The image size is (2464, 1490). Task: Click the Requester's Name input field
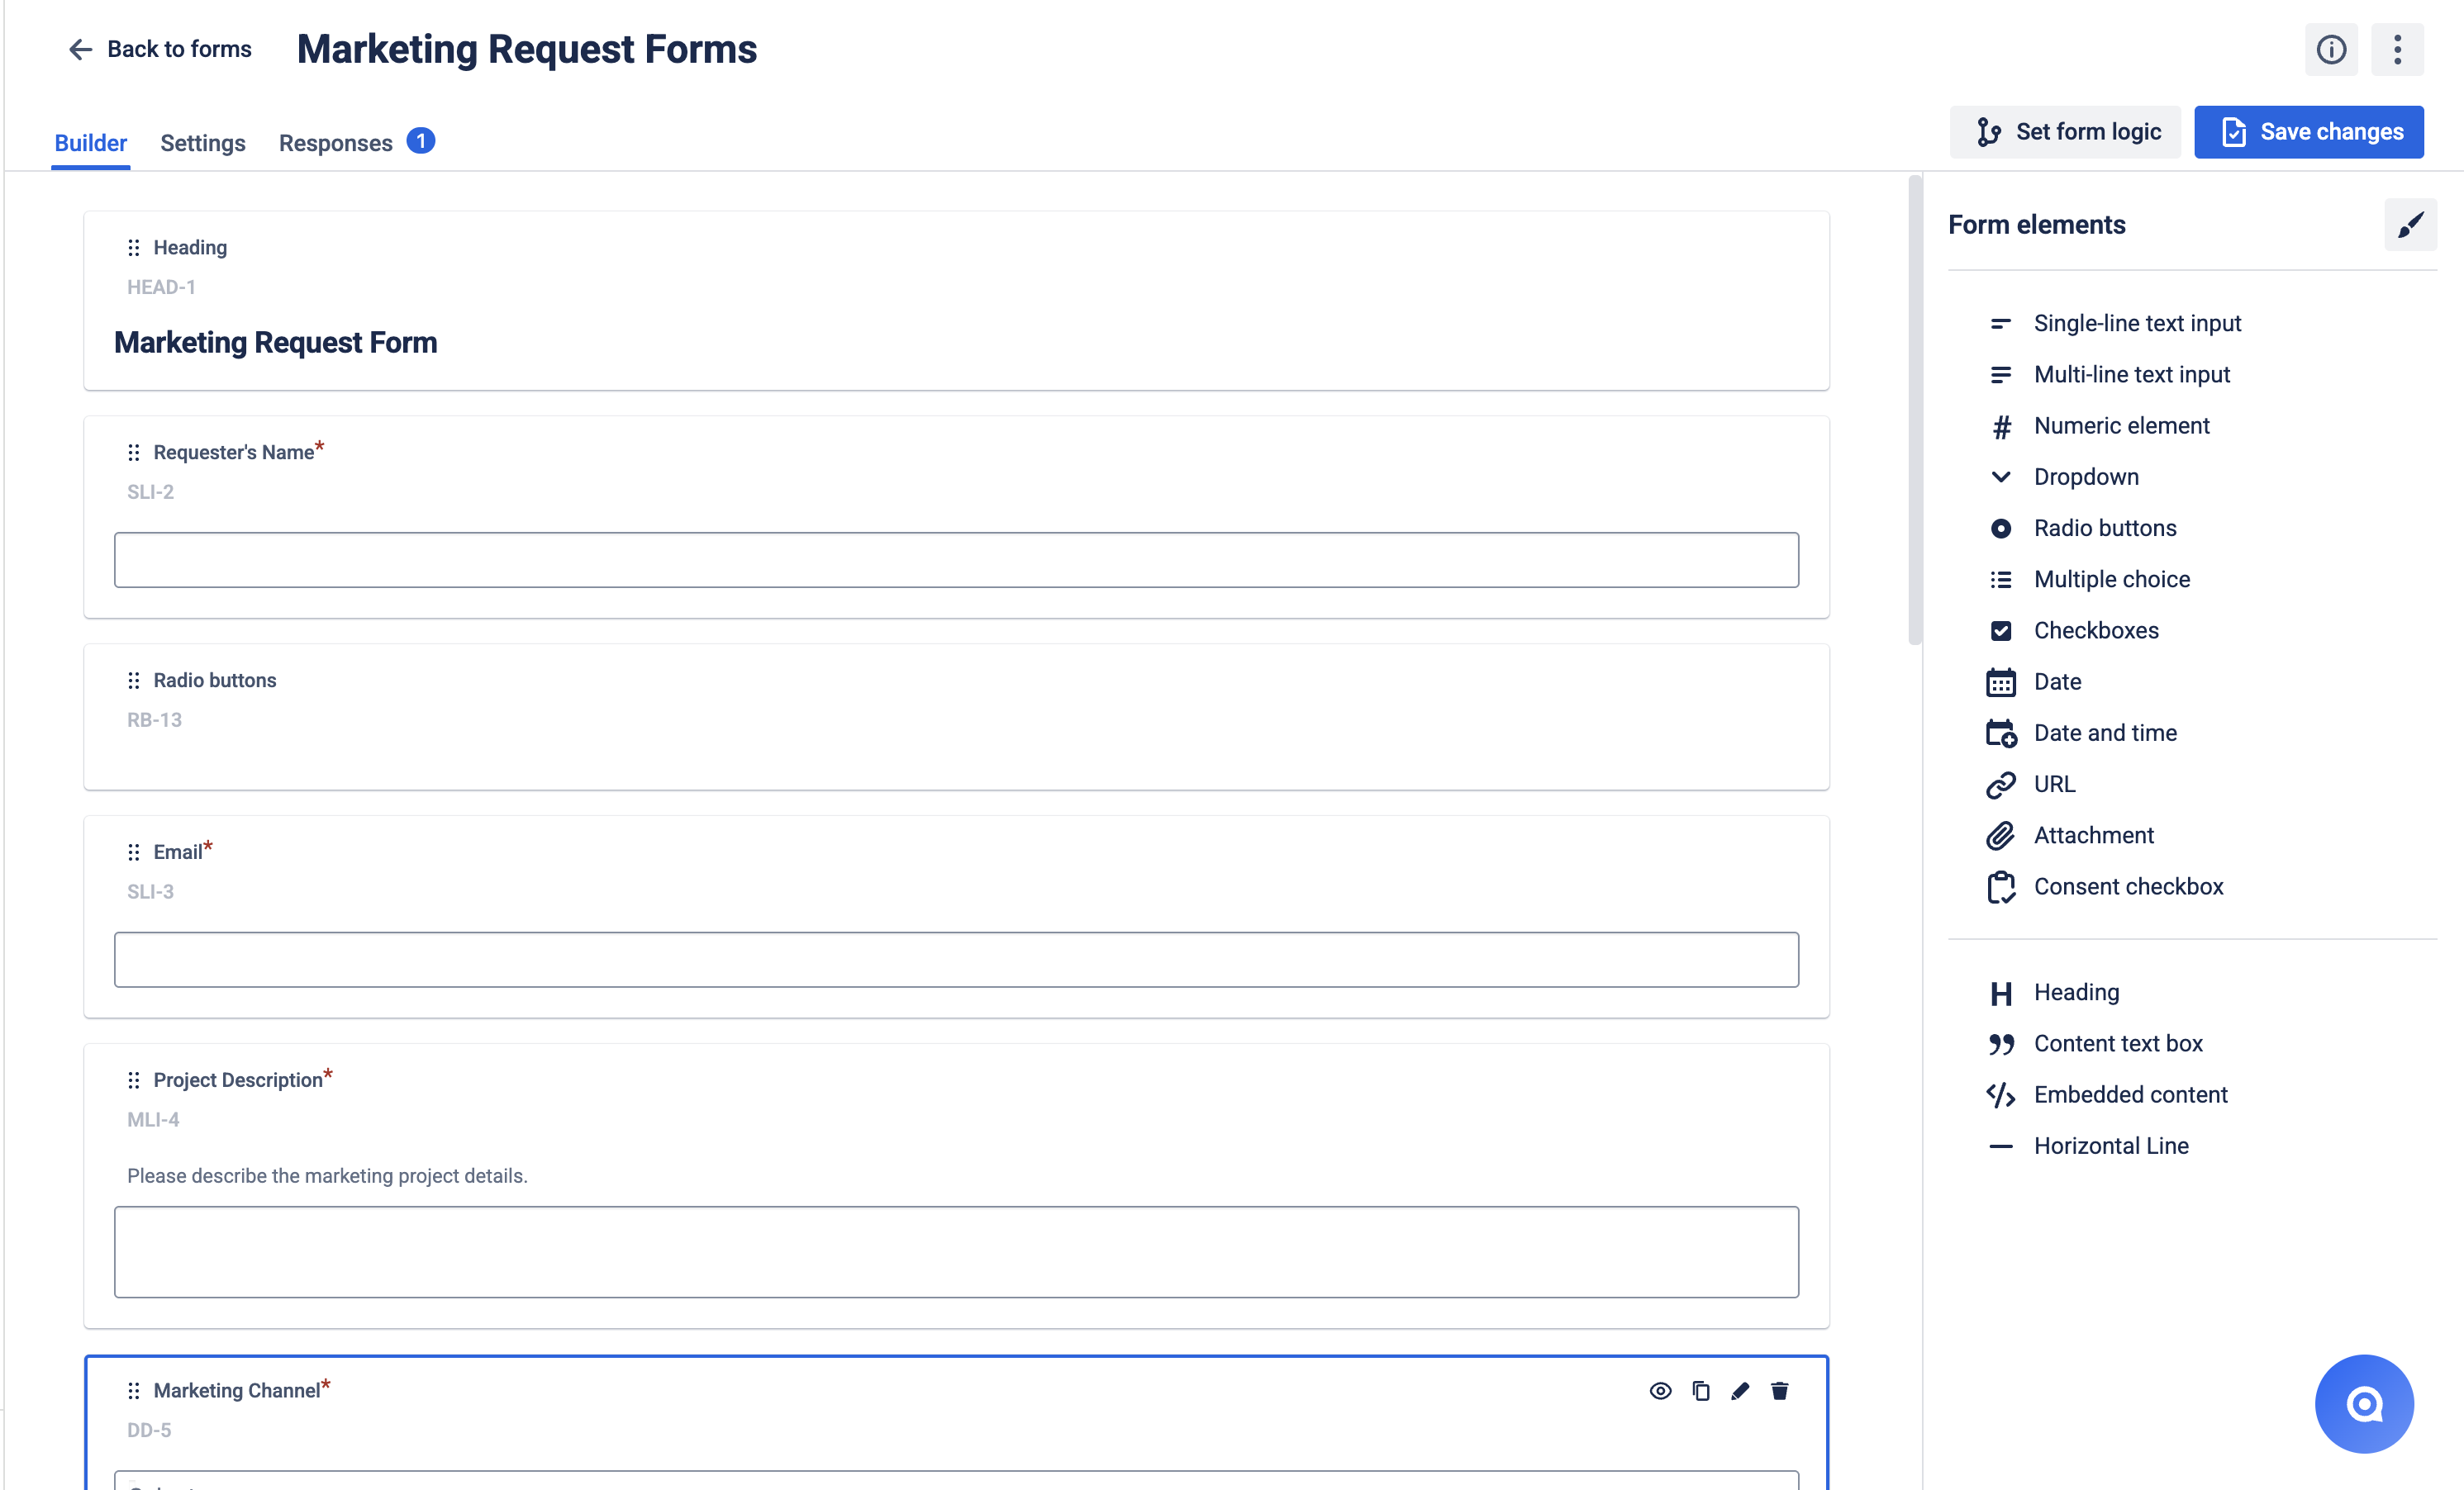click(x=955, y=560)
